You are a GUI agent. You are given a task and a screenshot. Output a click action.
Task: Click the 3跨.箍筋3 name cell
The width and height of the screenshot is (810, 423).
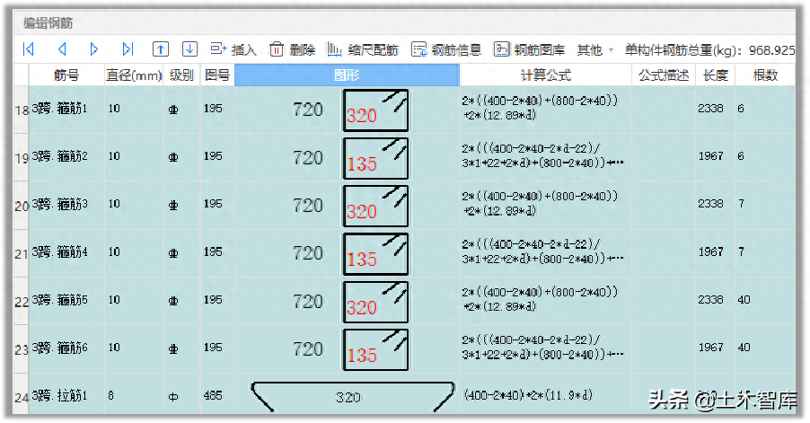[66, 205]
